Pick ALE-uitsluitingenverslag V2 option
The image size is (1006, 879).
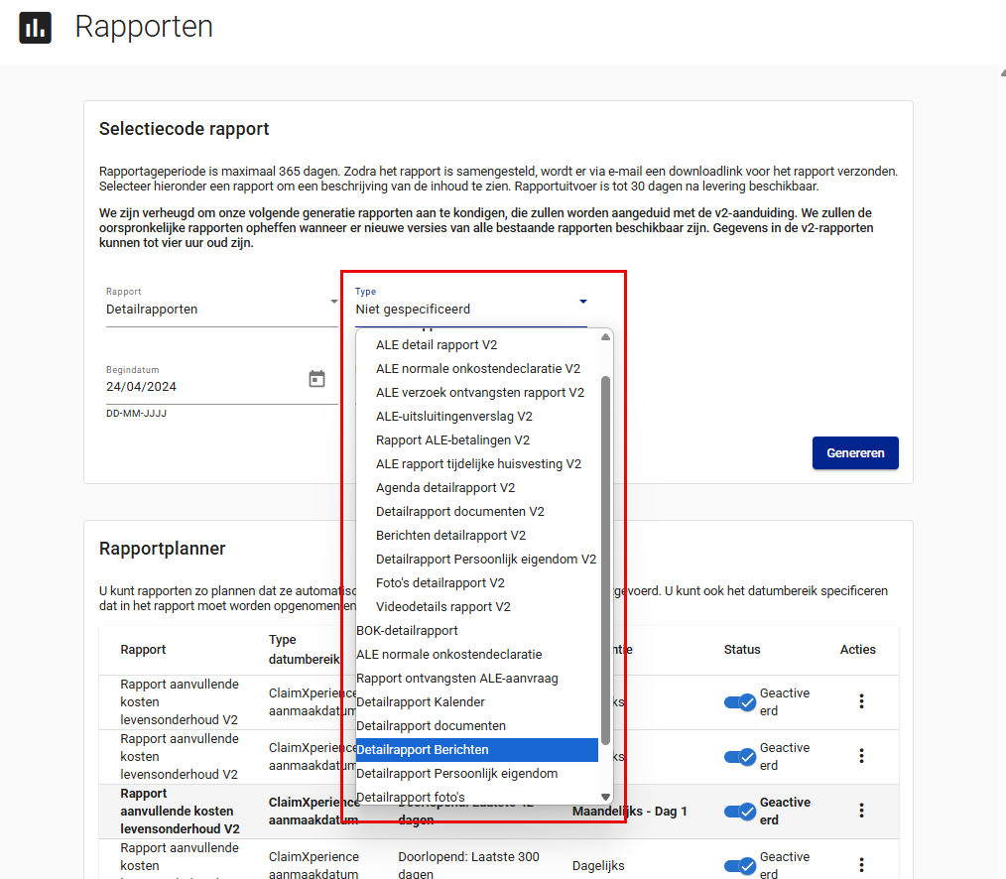tap(477, 417)
